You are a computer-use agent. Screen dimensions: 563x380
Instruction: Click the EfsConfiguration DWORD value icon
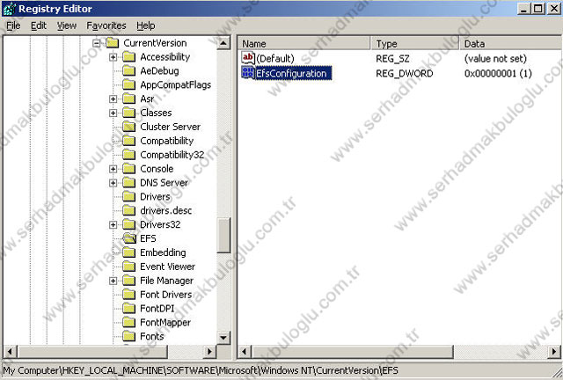[248, 73]
